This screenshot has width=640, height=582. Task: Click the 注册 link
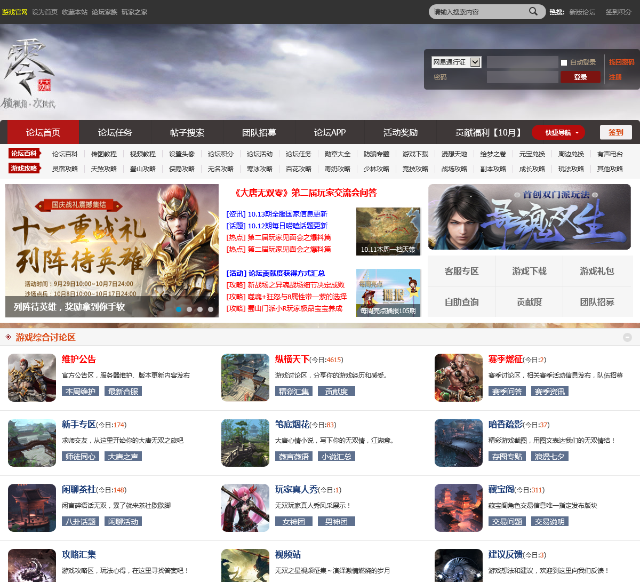click(x=615, y=77)
